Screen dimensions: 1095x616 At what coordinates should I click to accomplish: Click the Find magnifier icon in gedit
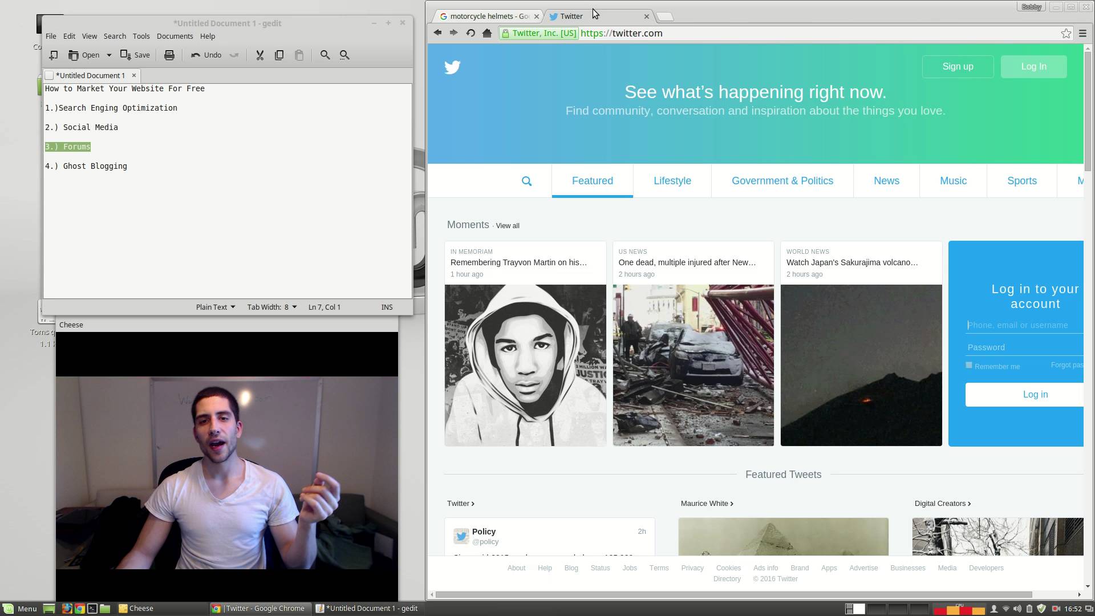[x=325, y=55]
